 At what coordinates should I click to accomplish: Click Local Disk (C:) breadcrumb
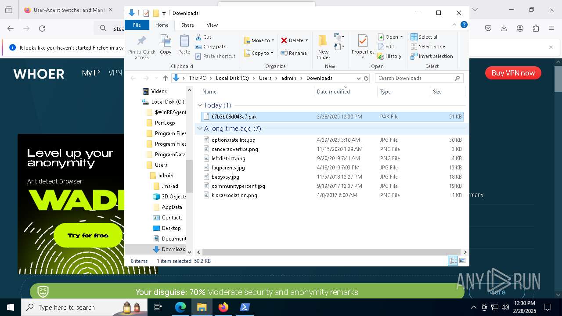click(232, 78)
